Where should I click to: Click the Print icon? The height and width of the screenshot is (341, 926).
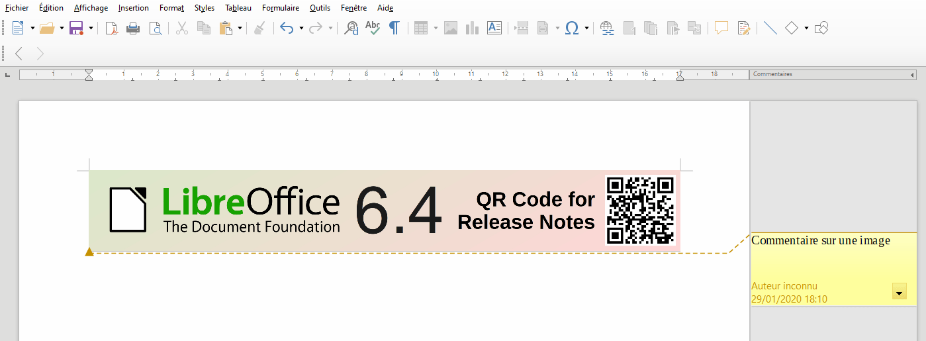pos(133,28)
